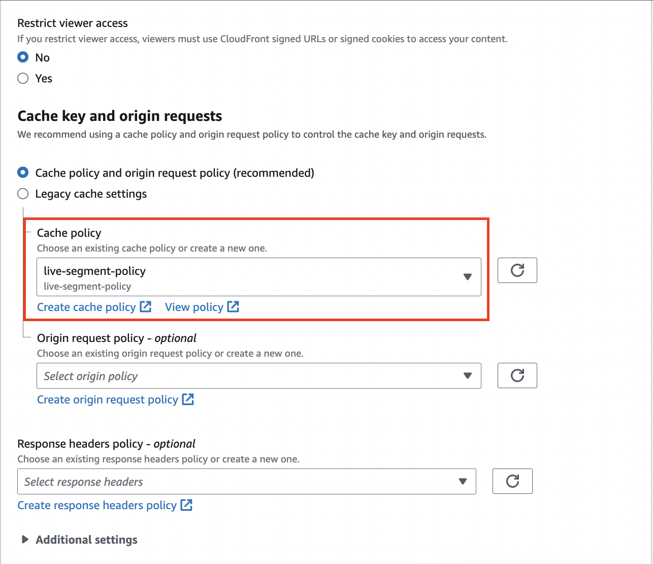Expand Additional settings section
The width and height of the screenshot is (653, 564).
tap(86, 540)
